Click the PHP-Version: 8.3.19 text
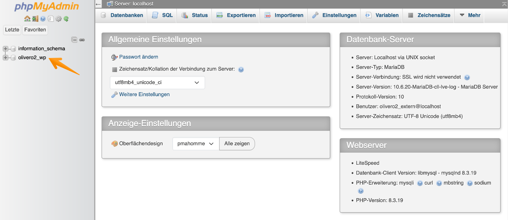 (379, 200)
